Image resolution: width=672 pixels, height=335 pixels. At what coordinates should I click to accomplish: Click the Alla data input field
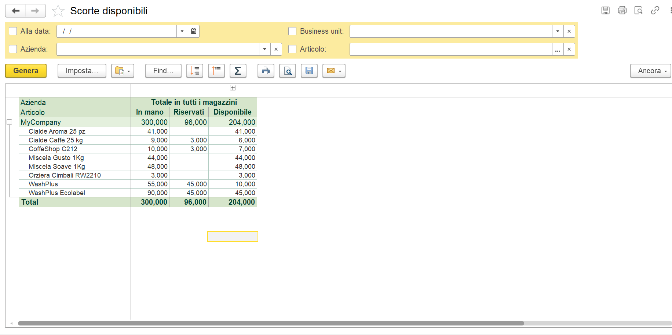(117, 31)
